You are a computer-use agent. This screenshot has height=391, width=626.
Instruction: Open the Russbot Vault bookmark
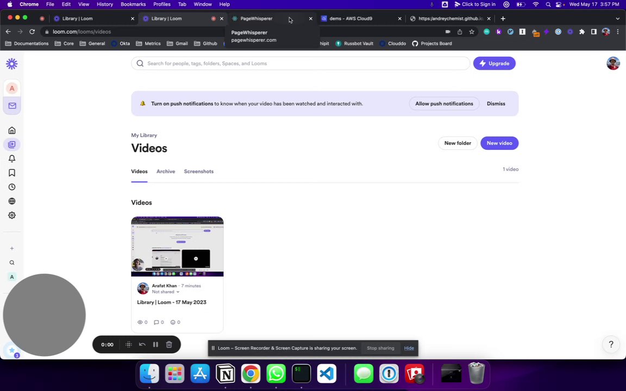(x=354, y=43)
